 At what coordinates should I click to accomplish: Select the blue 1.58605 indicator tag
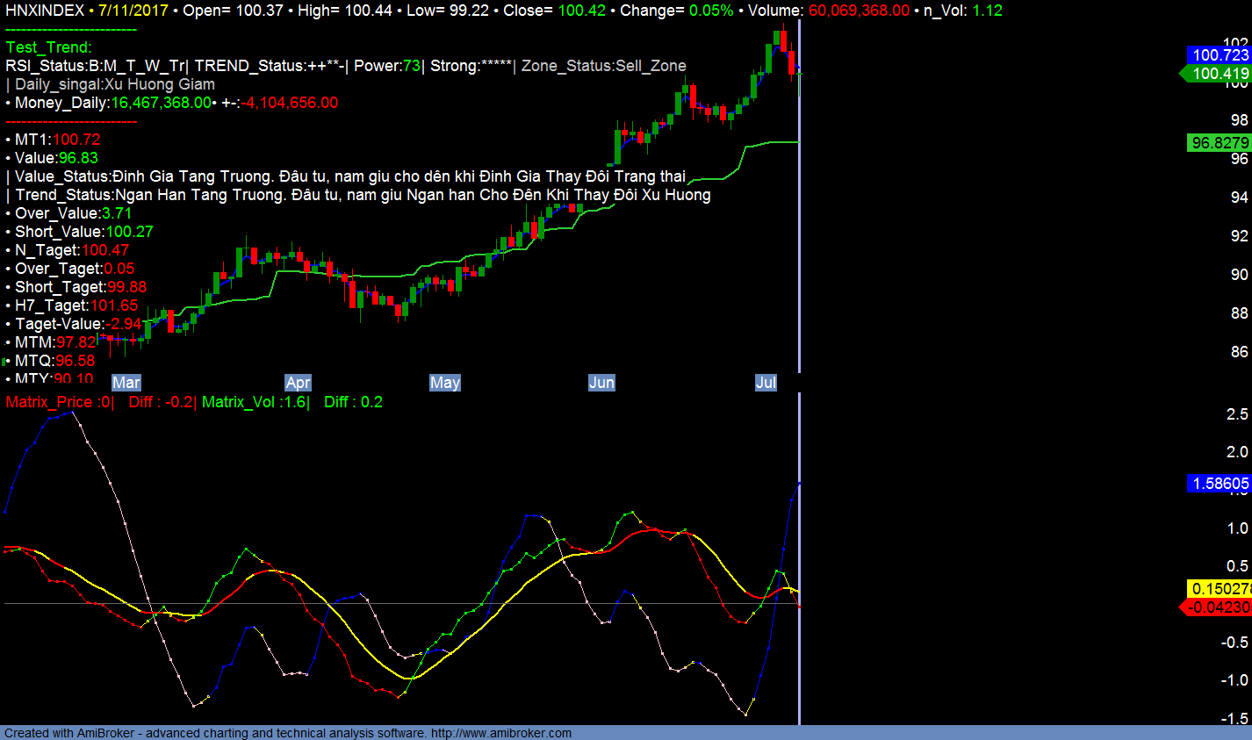(x=1219, y=484)
